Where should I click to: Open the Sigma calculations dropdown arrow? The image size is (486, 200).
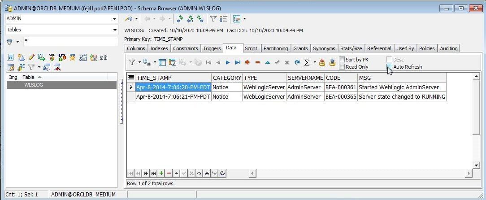click(315, 63)
